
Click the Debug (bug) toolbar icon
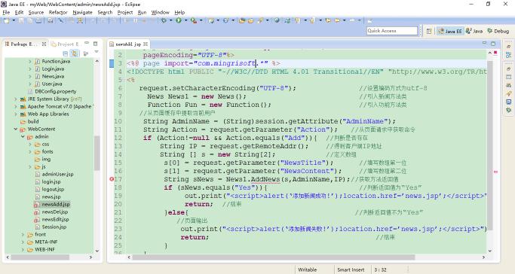164,20
